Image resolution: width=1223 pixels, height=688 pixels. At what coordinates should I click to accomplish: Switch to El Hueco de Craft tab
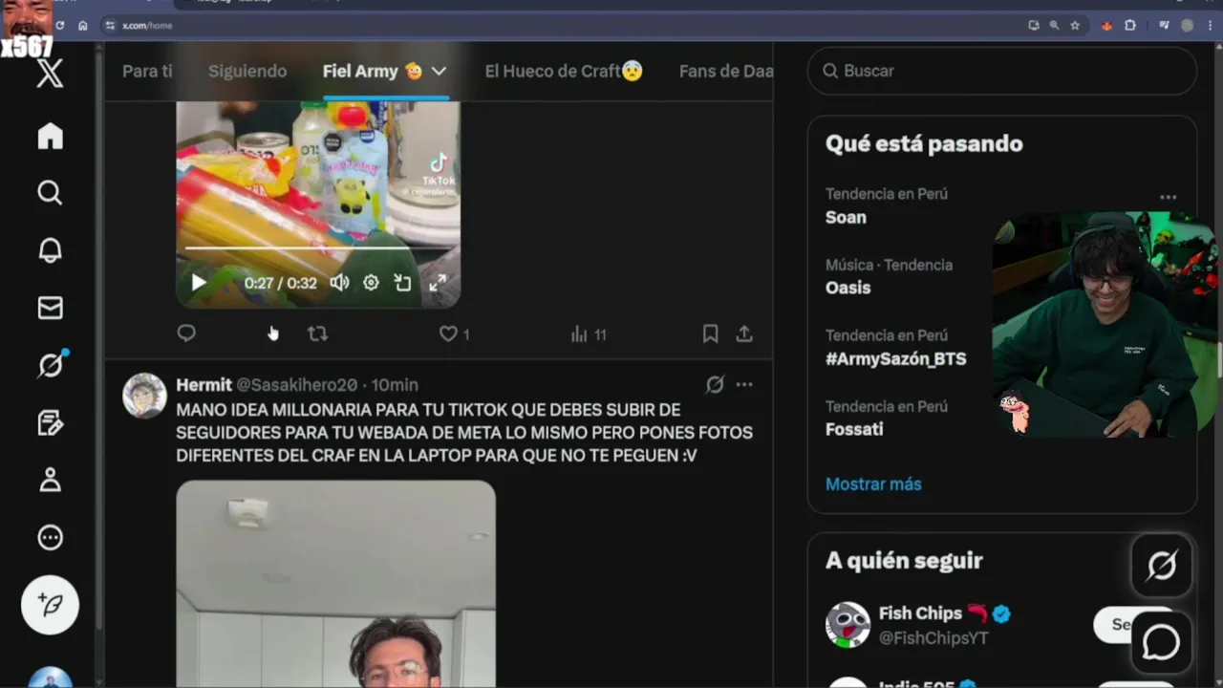(x=564, y=71)
